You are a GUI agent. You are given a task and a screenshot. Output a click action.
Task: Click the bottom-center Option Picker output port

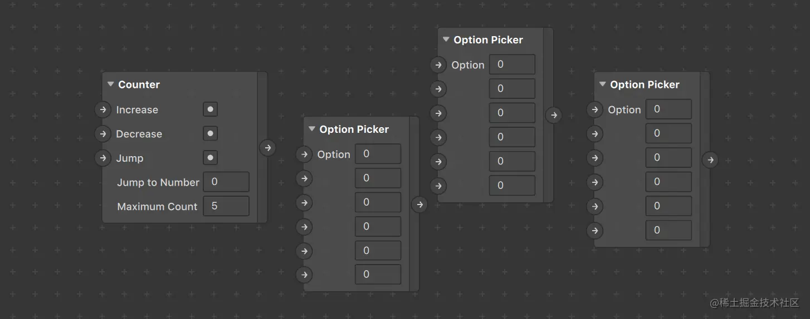click(419, 205)
